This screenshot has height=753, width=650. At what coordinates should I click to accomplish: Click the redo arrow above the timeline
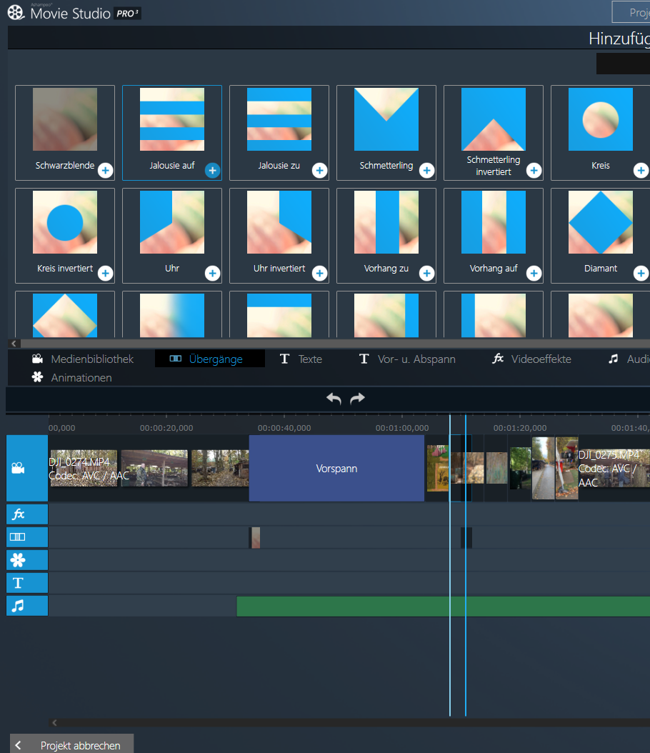[357, 399]
